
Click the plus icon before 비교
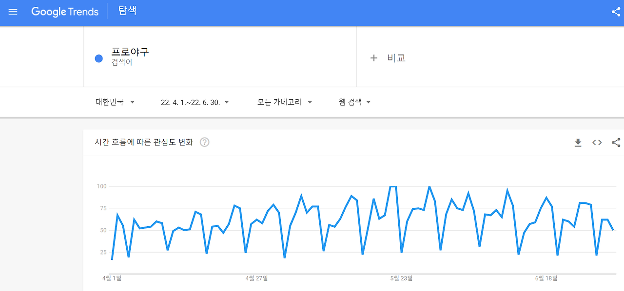(x=373, y=57)
